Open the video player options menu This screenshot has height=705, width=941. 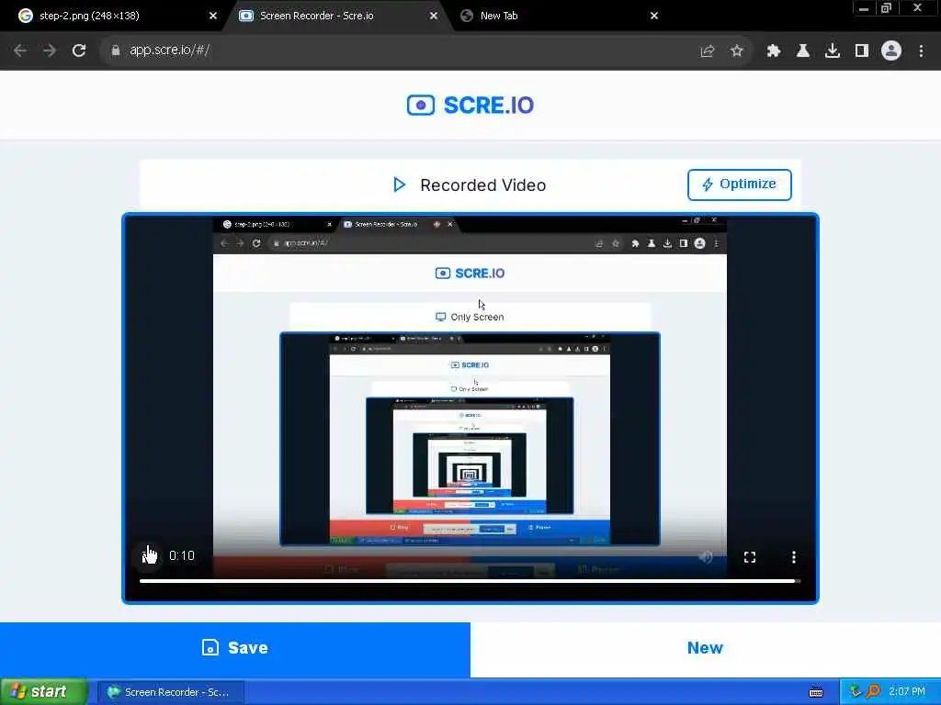[x=793, y=557]
